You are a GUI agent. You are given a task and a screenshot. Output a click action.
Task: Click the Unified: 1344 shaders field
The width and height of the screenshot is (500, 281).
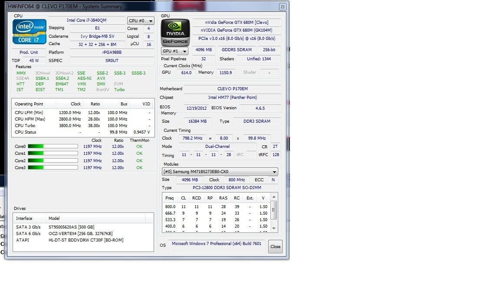pyautogui.click(x=259, y=59)
